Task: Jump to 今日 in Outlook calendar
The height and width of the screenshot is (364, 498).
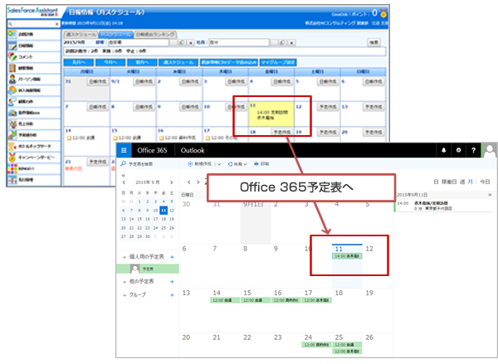Action: pos(485,182)
